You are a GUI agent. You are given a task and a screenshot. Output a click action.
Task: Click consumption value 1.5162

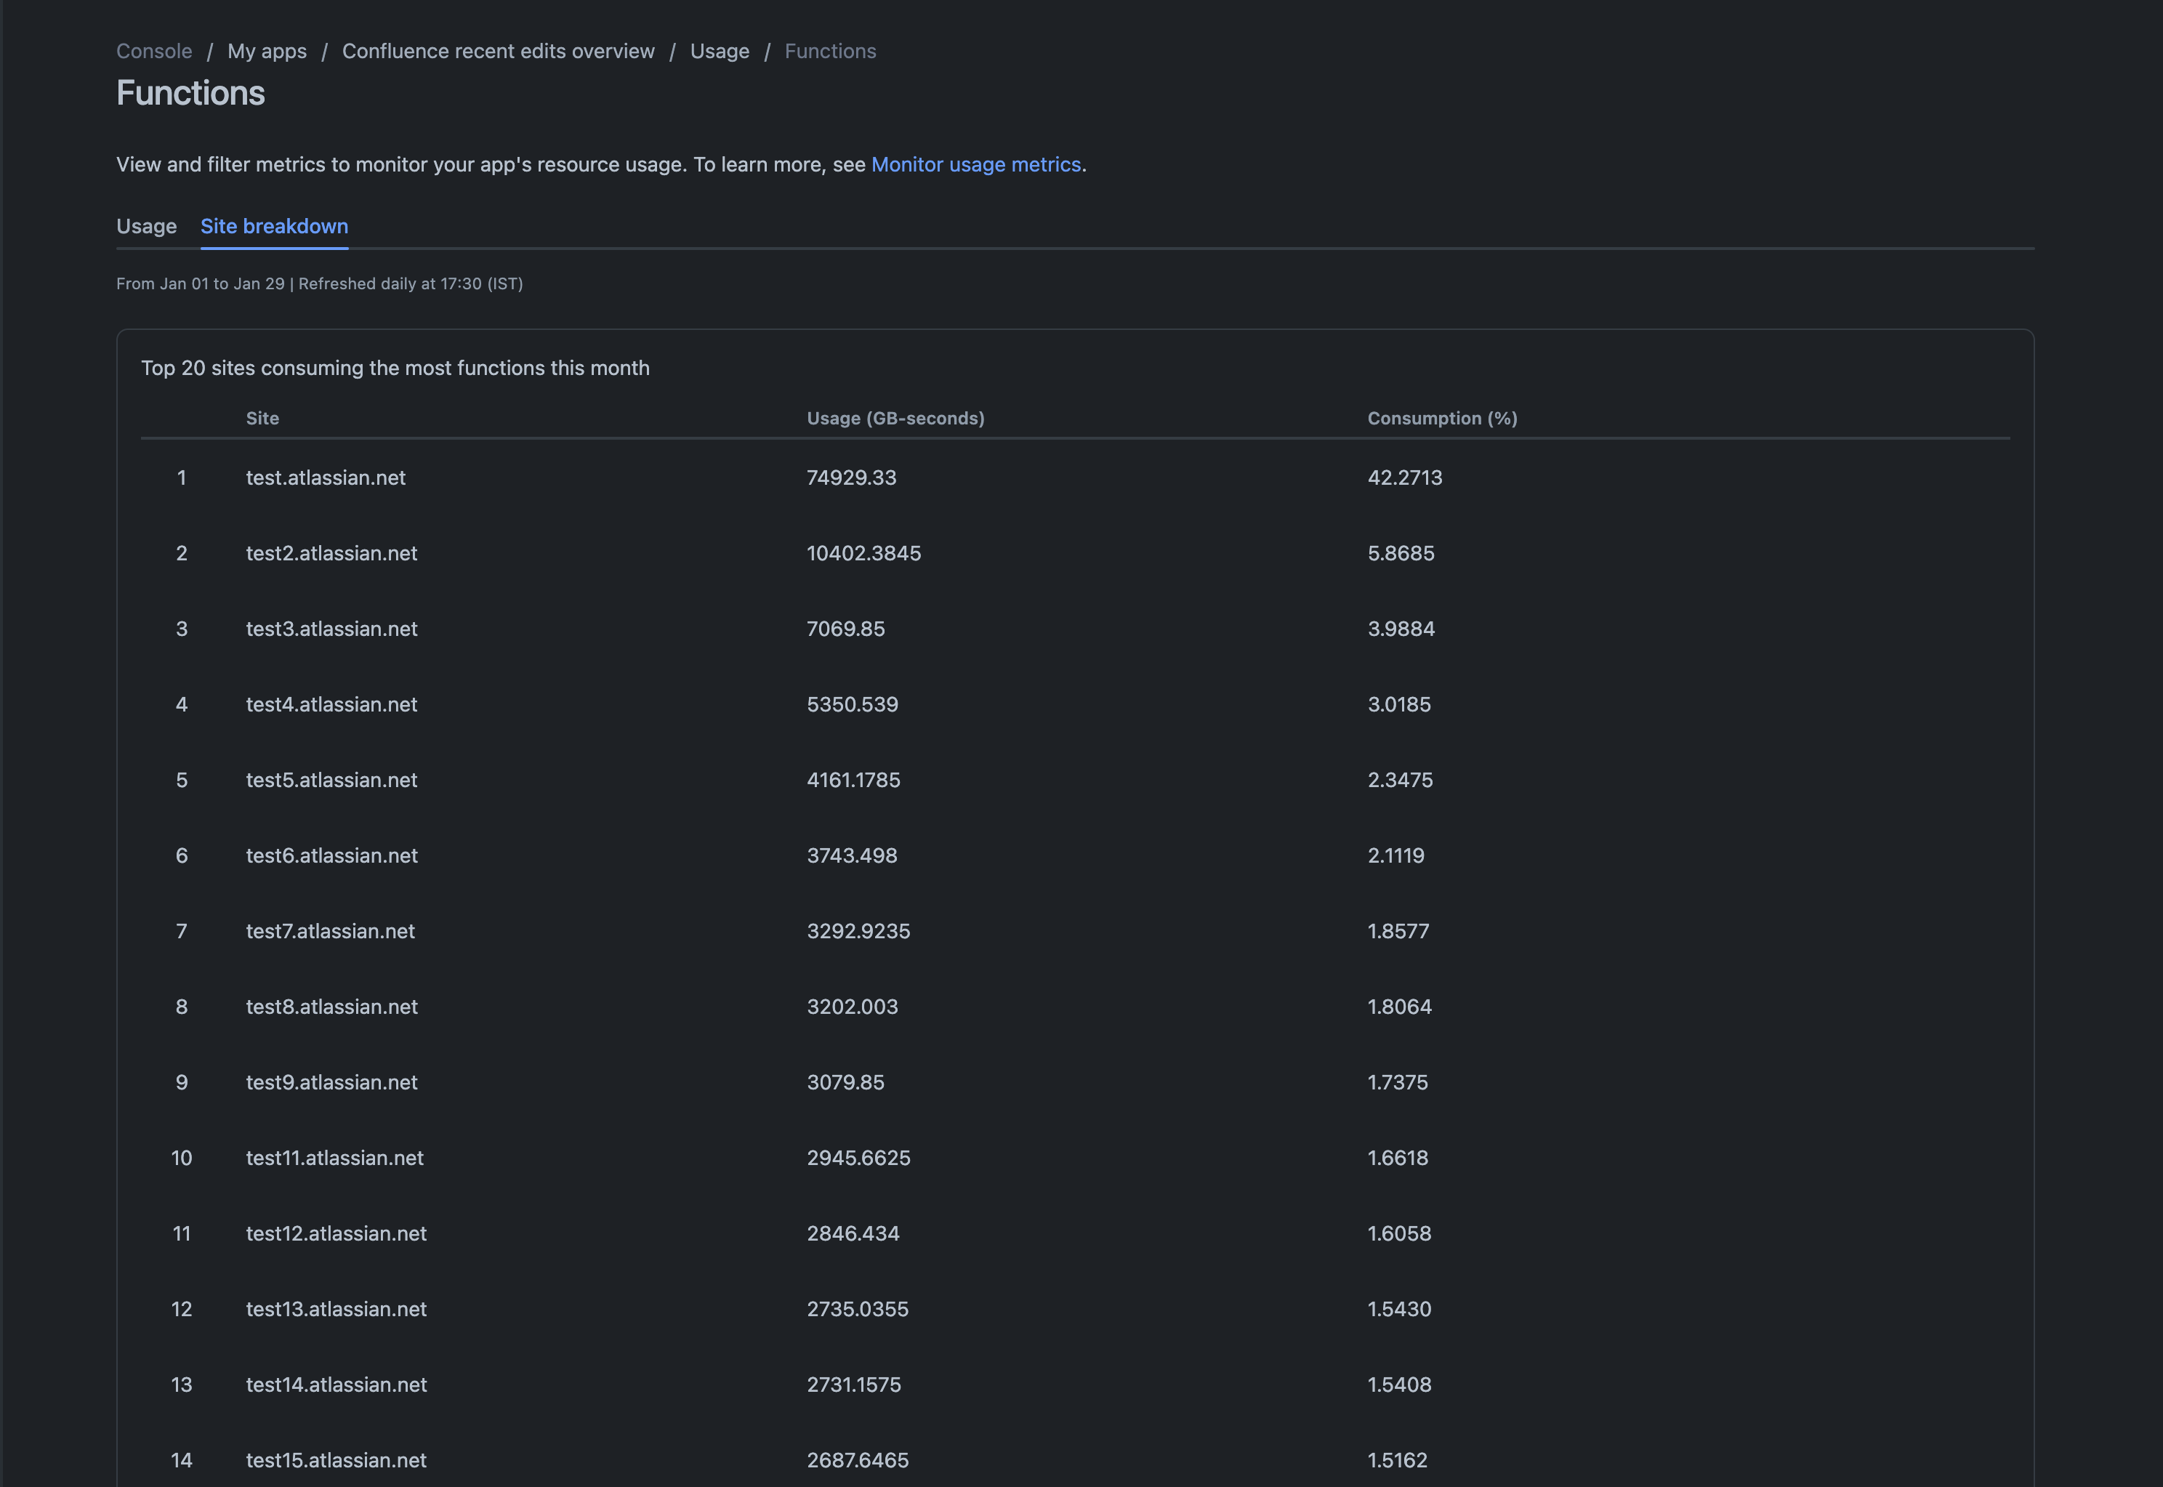1397,1459
